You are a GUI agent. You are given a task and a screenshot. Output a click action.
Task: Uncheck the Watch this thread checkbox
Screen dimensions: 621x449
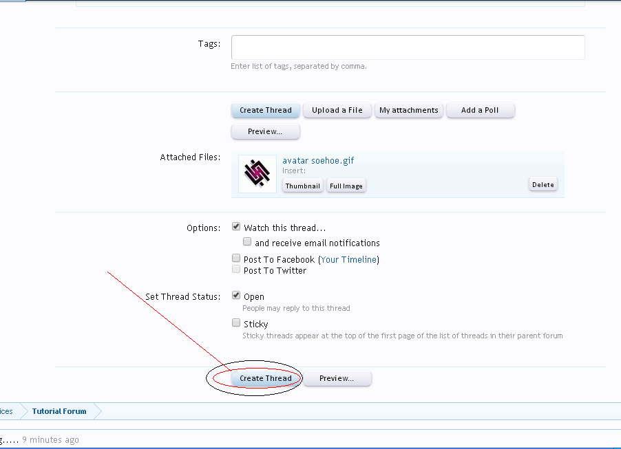pos(236,227)
